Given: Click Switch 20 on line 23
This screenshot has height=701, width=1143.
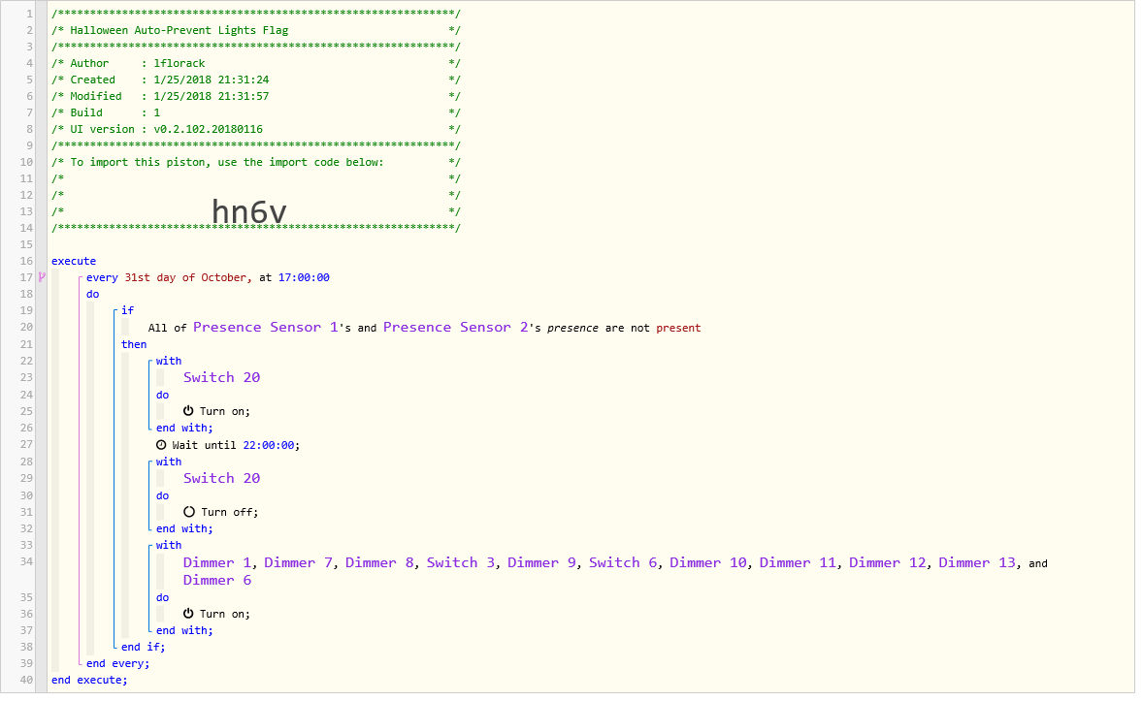Looking at the screenshot, I should (x=221, y=378).
